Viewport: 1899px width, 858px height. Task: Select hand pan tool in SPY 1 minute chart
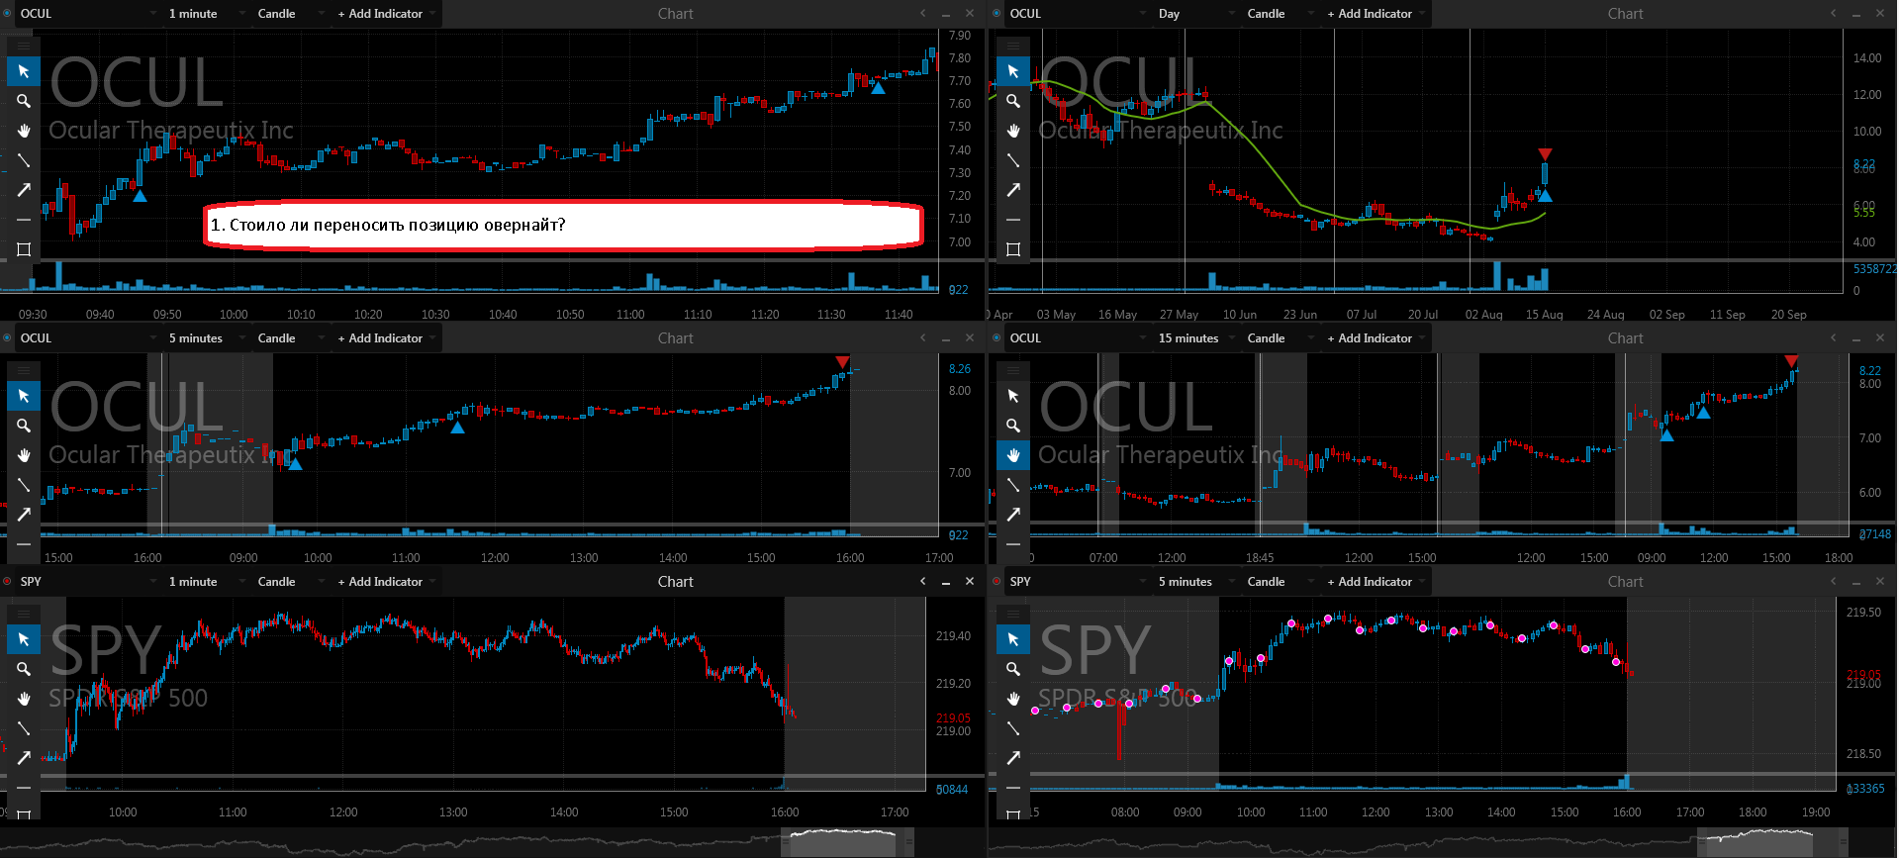24,699
